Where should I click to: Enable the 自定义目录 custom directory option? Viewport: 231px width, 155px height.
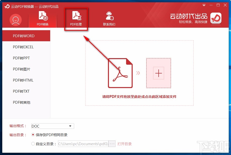[33, 143]
